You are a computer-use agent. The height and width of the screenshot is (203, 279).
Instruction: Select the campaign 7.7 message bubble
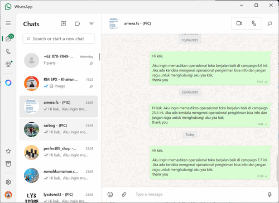coord(210,162)
